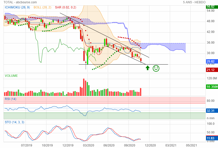Click the 50.00 stochastic axis label

pos(211,132)
